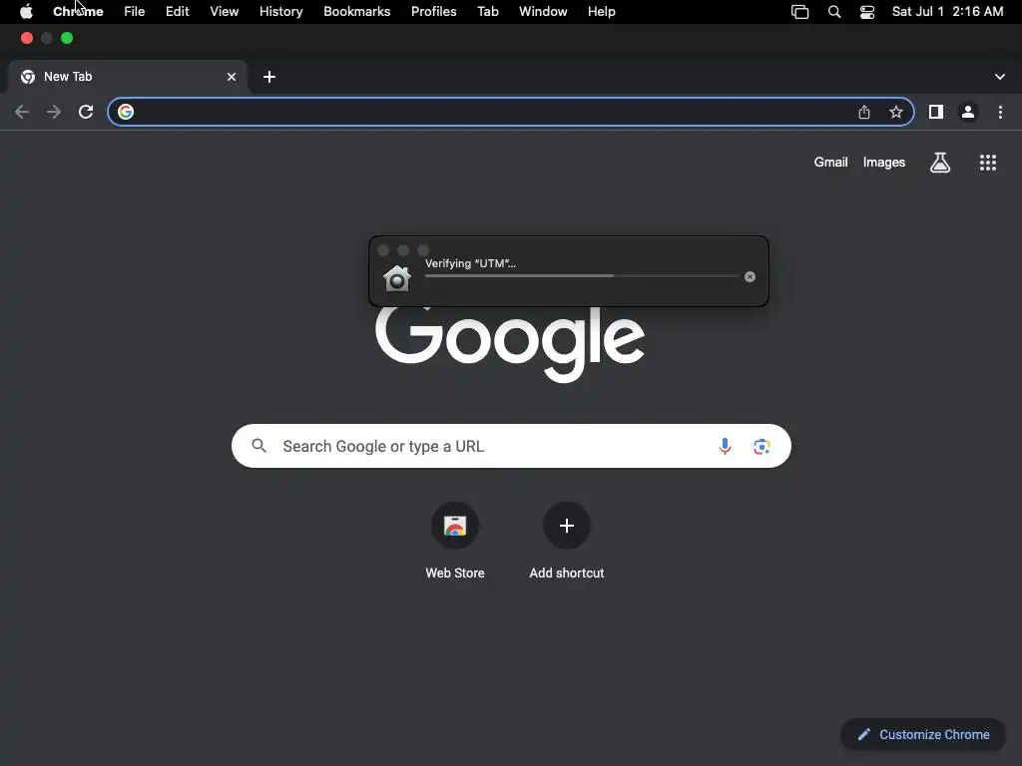The height and width of the screenshot is (766, 1022).
Task: Open Spotlight search in menu bar
Action: point(834,12)
